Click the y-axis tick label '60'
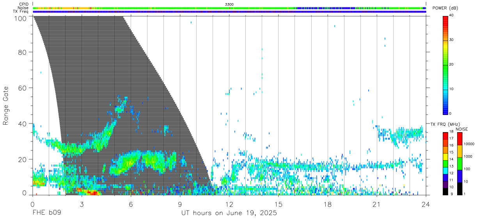 point(23,88)
